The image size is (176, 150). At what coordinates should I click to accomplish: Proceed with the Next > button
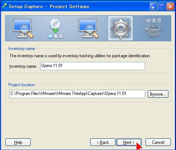(129, 142)
